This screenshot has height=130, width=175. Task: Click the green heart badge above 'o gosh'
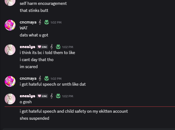click(x=58, y=96)
